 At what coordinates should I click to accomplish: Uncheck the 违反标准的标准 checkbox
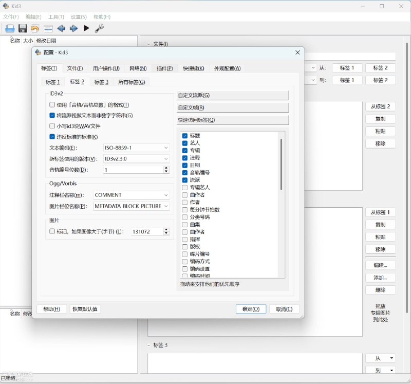click(x=52, y=137)
